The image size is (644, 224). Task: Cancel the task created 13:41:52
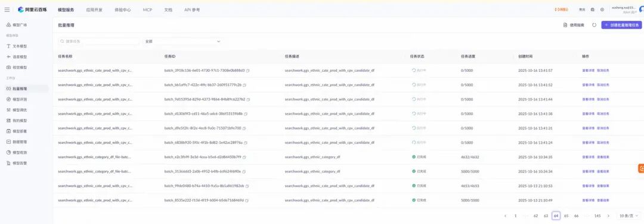tap(603, 85)
